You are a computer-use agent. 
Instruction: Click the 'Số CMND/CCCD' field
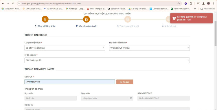[x=163, y=98]
